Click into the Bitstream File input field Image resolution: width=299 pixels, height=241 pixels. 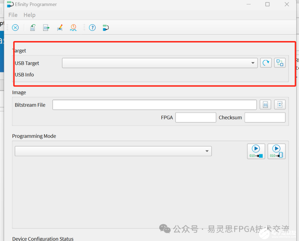tap(155, 105)
